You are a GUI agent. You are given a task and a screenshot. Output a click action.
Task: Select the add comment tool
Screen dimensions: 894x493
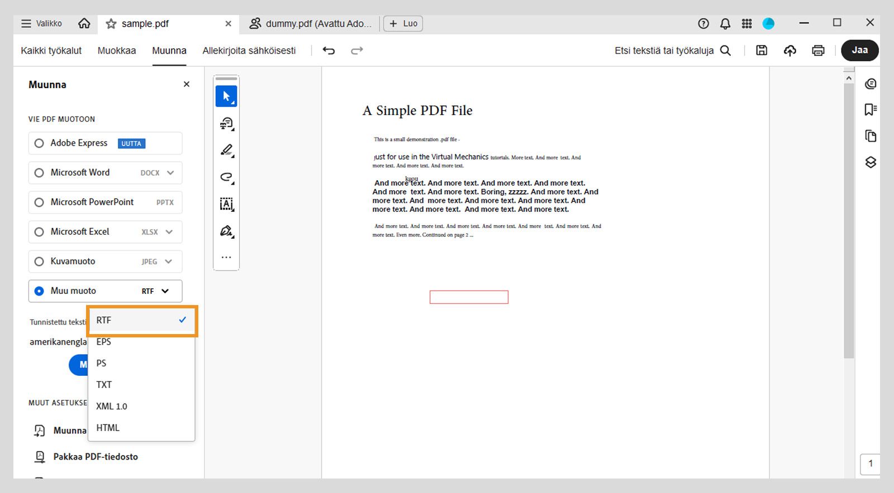(x=226, y=123)
